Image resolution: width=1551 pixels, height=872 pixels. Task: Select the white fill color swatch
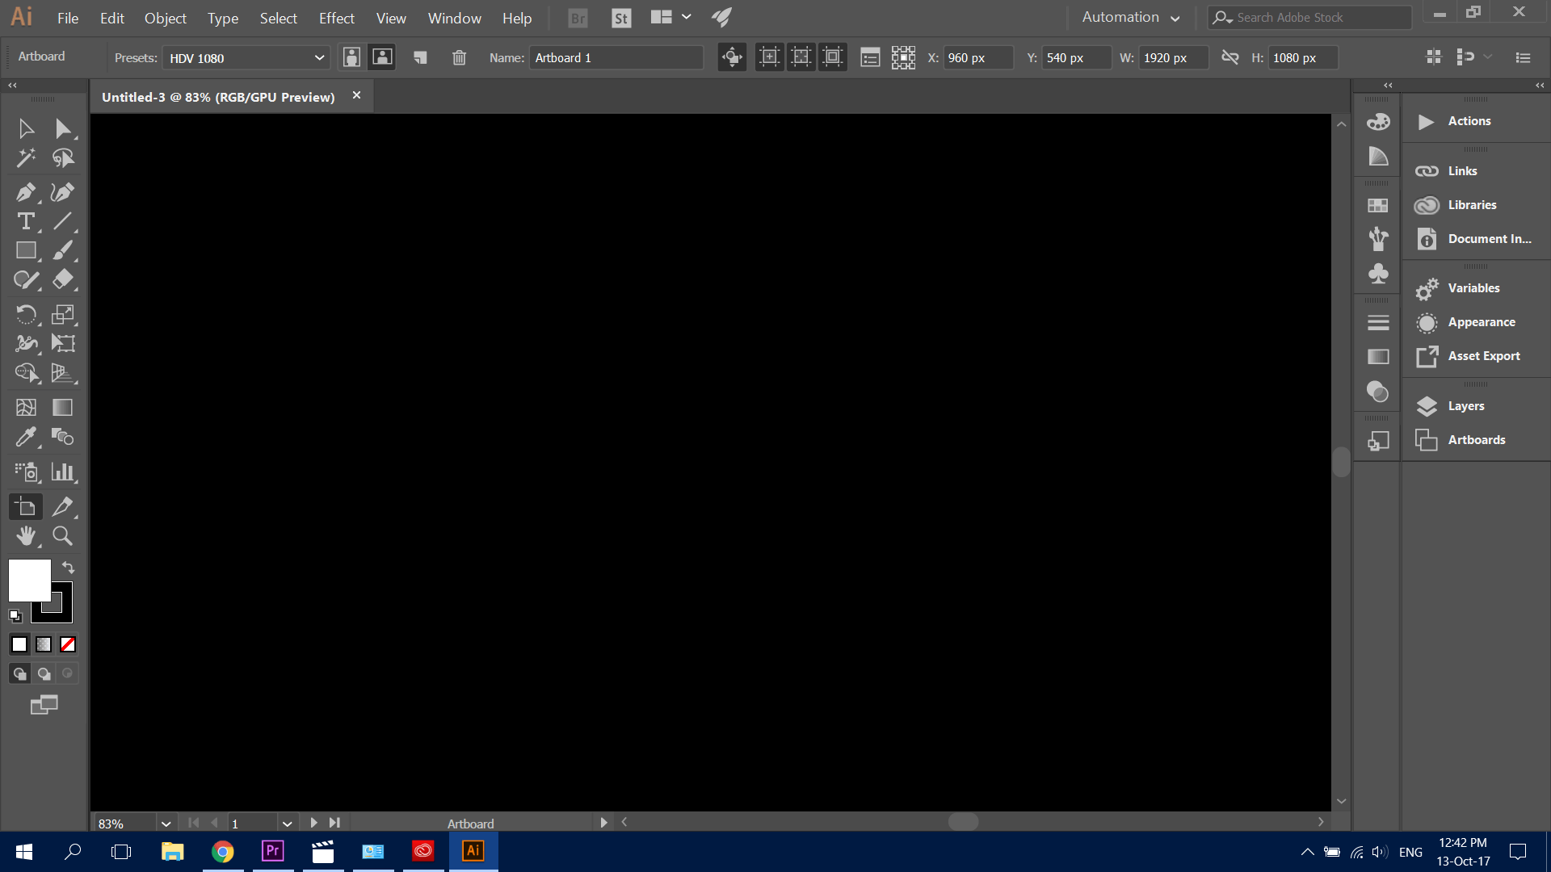[x=31, y=580]
